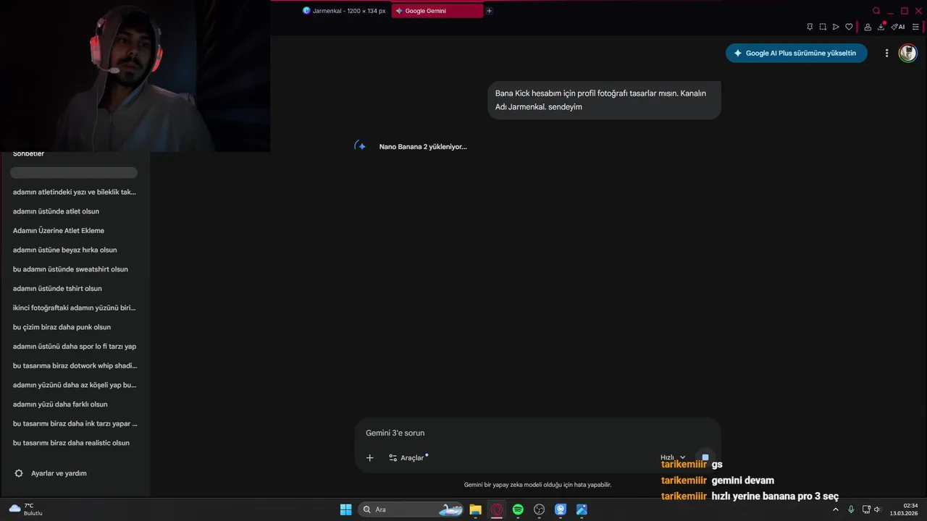Open the Photos app taskbar icon
The height and width of the screenshot is (521, 927).
click(582, 509)
